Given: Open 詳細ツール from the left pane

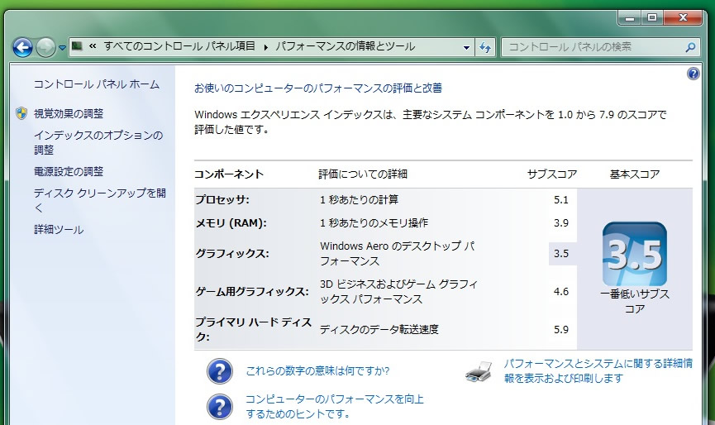Looking at the screenshot, I should pyautogui.click(x=58, y=230).
